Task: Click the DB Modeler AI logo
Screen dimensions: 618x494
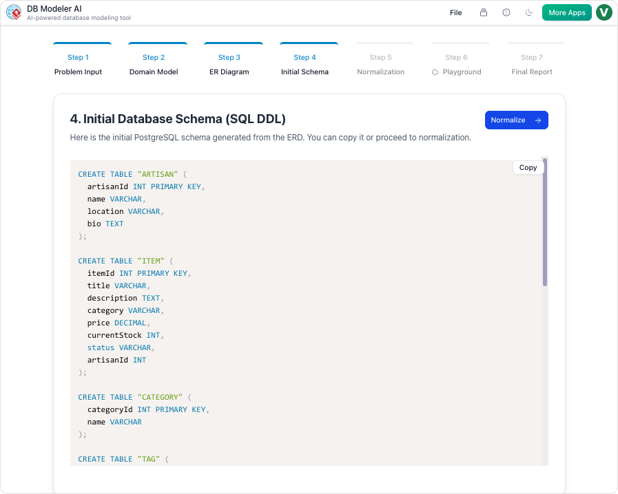Action: pos(13,12)
